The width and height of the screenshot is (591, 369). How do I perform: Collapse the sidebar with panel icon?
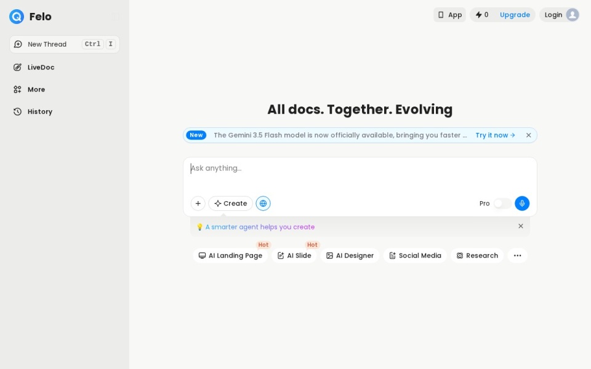click(x=116, y=17)
